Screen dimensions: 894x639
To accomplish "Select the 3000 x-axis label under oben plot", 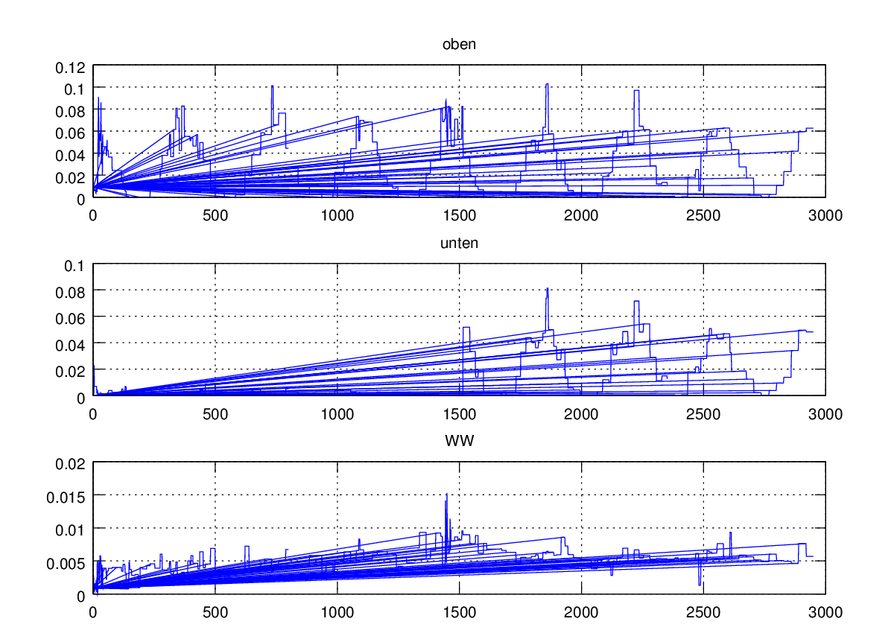I will (825, 216).
